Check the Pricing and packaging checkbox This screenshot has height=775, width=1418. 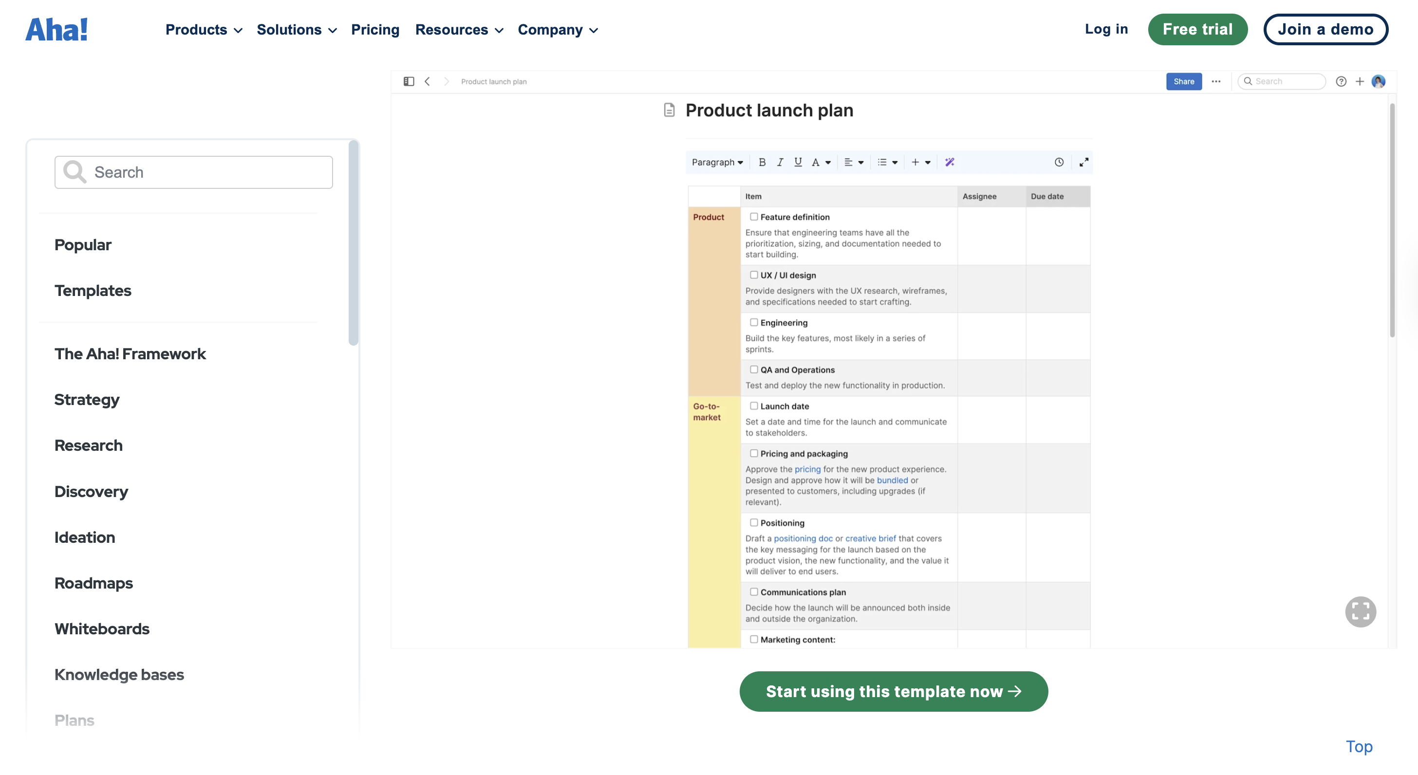point(754,453)
